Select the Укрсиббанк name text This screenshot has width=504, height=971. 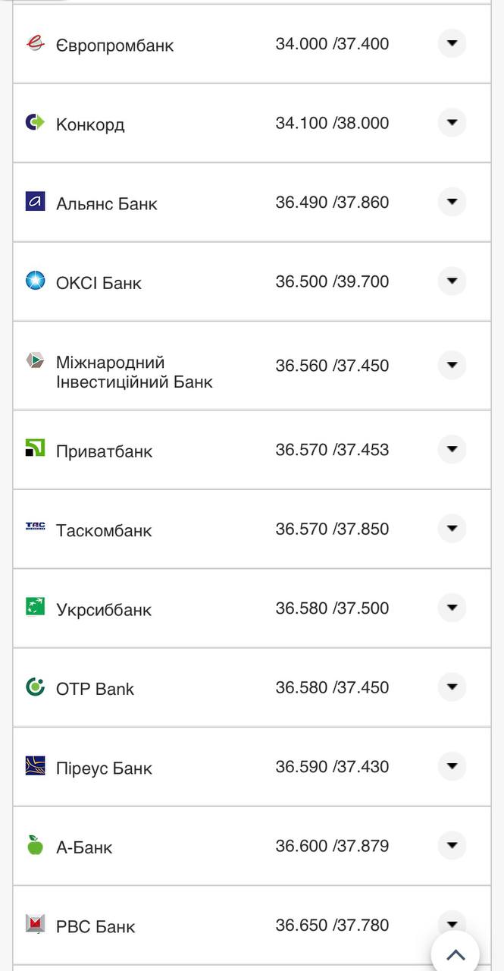tap(104, 610)
